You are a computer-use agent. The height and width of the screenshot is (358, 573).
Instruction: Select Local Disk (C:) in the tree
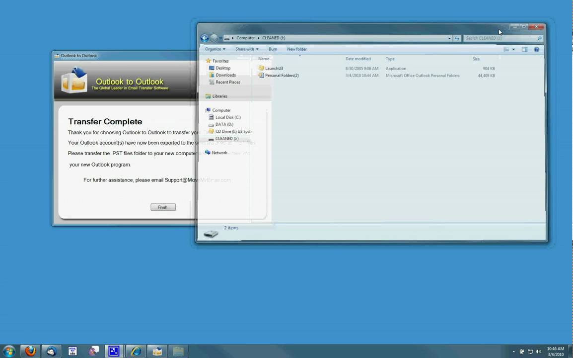(228, 117)
